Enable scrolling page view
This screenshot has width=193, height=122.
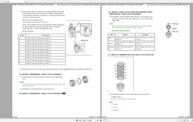[x=181, y=120]
